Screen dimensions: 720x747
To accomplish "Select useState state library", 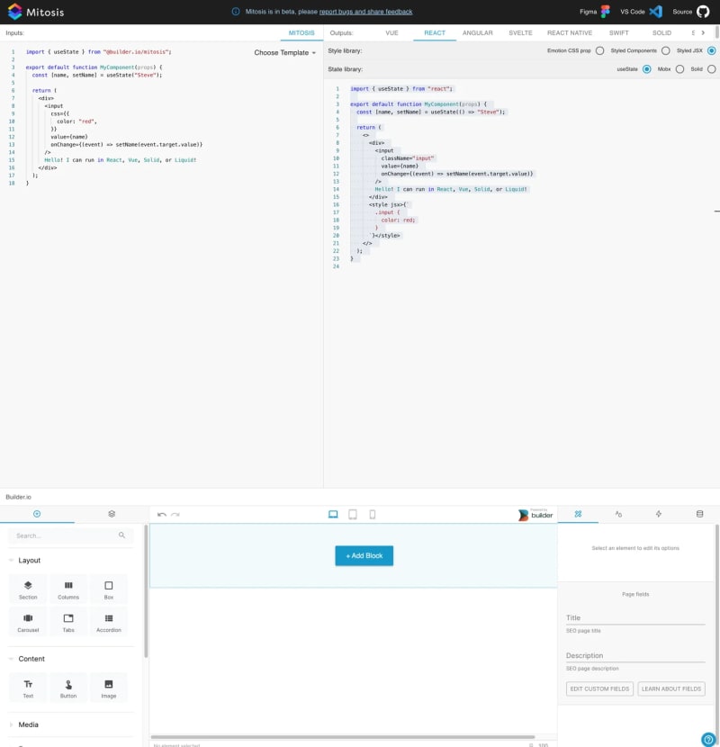I will tap(646, 69).
